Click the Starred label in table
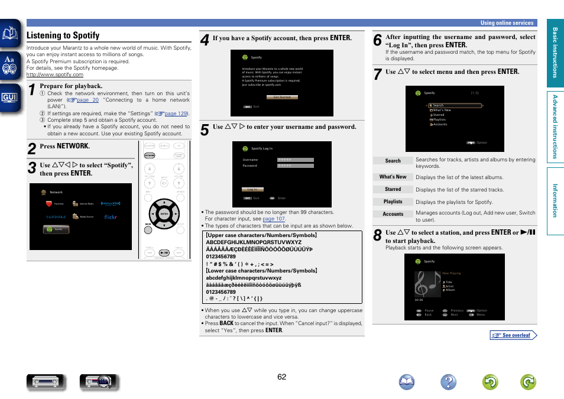This screenshot has width=564, height=399. [393, 189]
